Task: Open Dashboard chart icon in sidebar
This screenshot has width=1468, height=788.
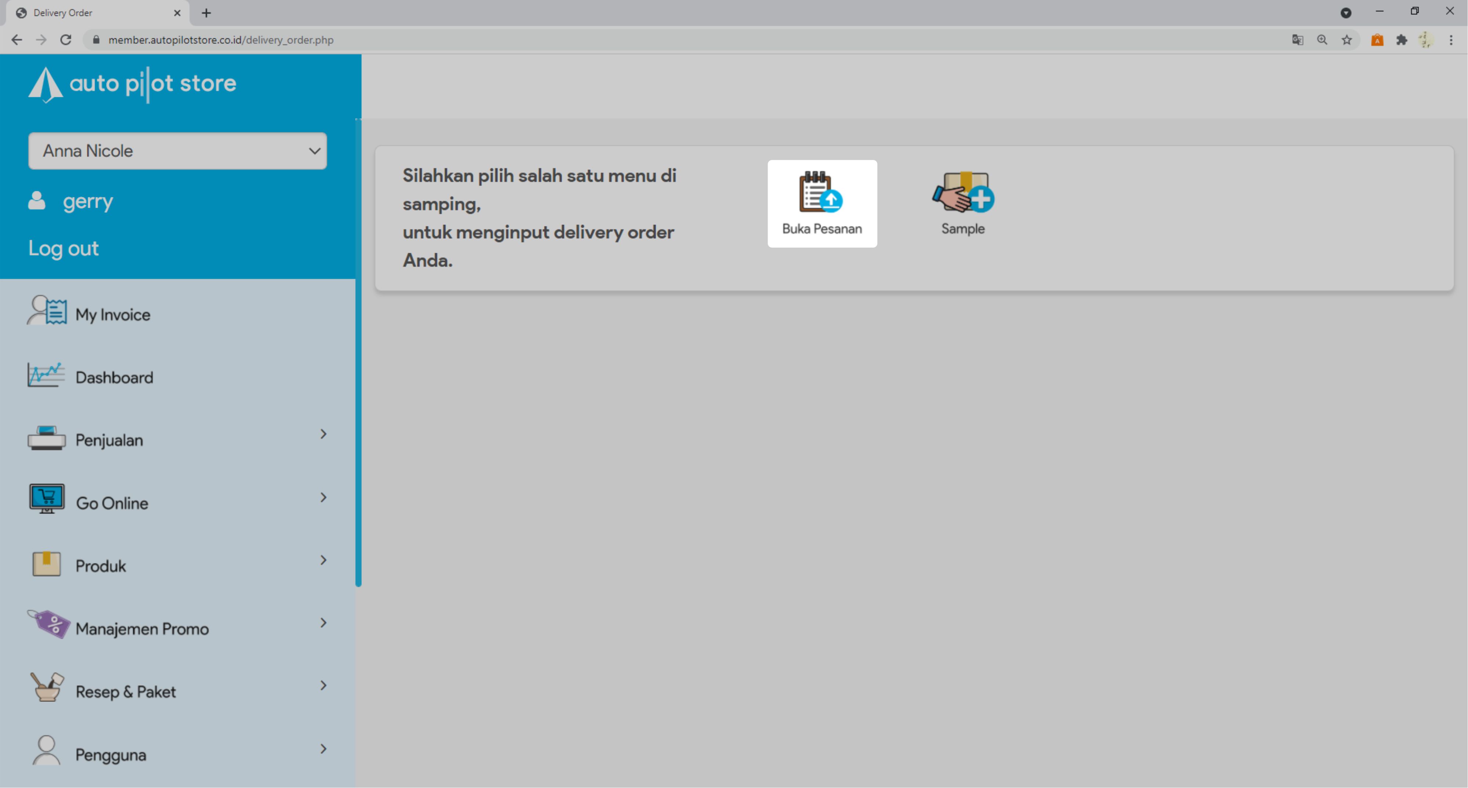Action: (45, 375)
